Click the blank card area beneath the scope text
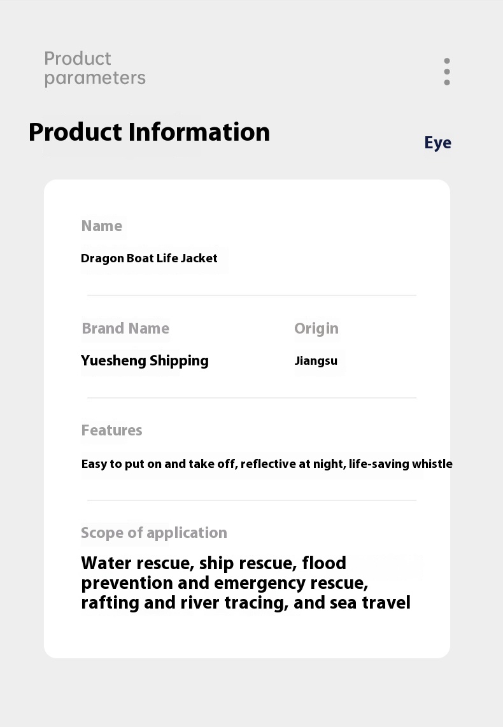The height and width of the screenshot is (727, 503). click(246, 635)
